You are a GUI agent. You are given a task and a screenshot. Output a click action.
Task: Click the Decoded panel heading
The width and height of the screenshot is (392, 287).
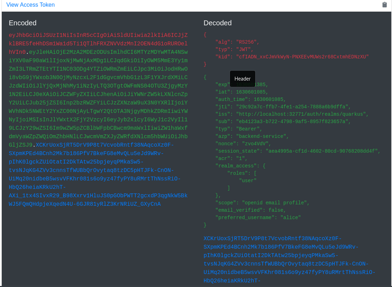tap(217, 23)
